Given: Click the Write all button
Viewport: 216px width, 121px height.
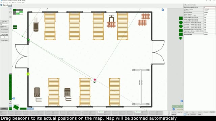Looking at the screenshot, I should (193, 5).
